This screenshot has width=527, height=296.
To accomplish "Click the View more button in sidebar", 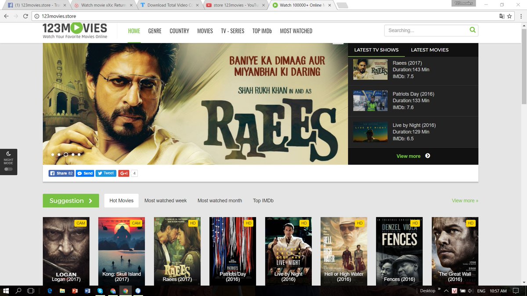I will point(408,156).
